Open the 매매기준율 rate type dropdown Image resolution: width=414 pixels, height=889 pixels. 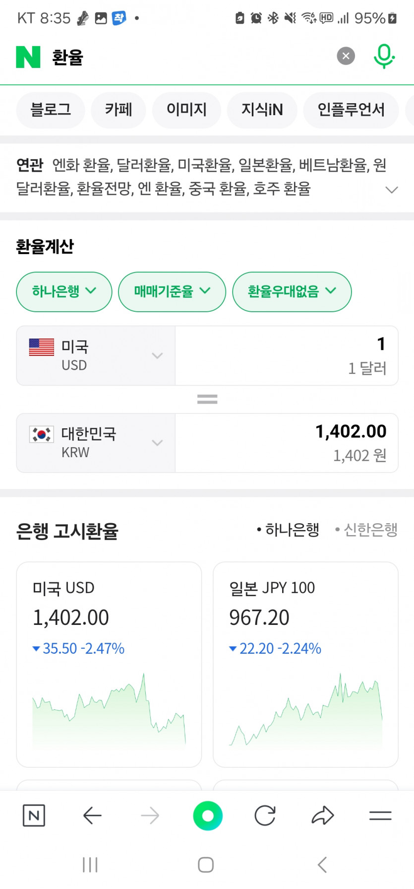coord(172,291)
